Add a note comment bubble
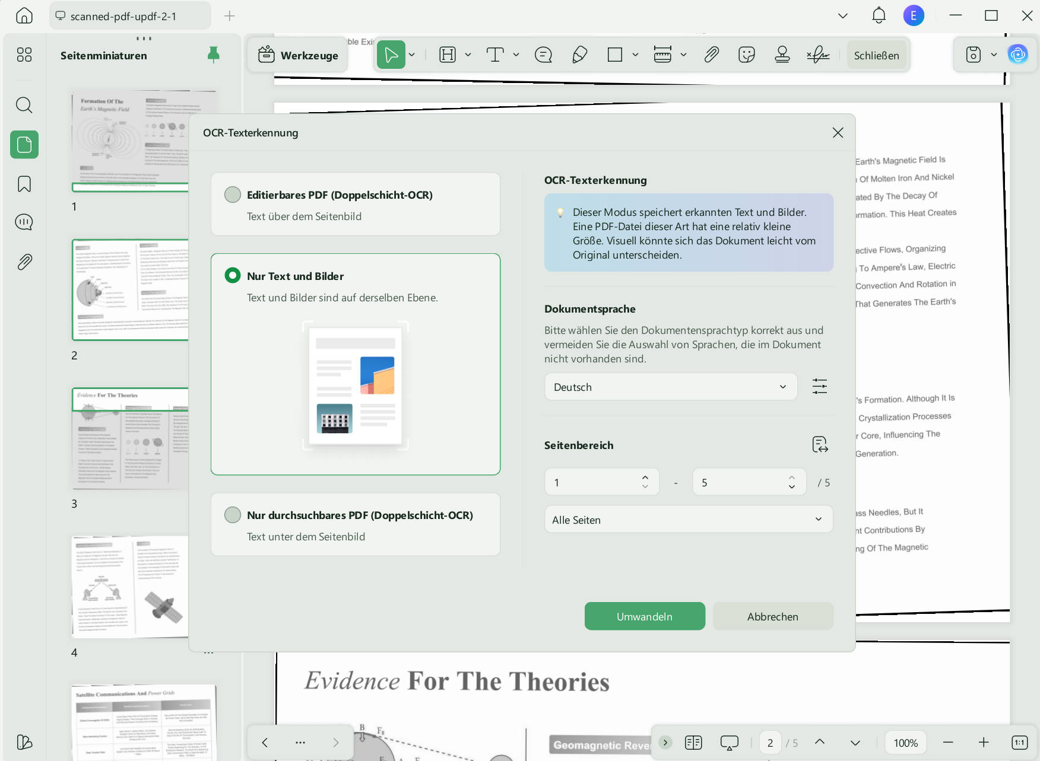The height and width of the screenshot is (761, 1040). point(543,55)
